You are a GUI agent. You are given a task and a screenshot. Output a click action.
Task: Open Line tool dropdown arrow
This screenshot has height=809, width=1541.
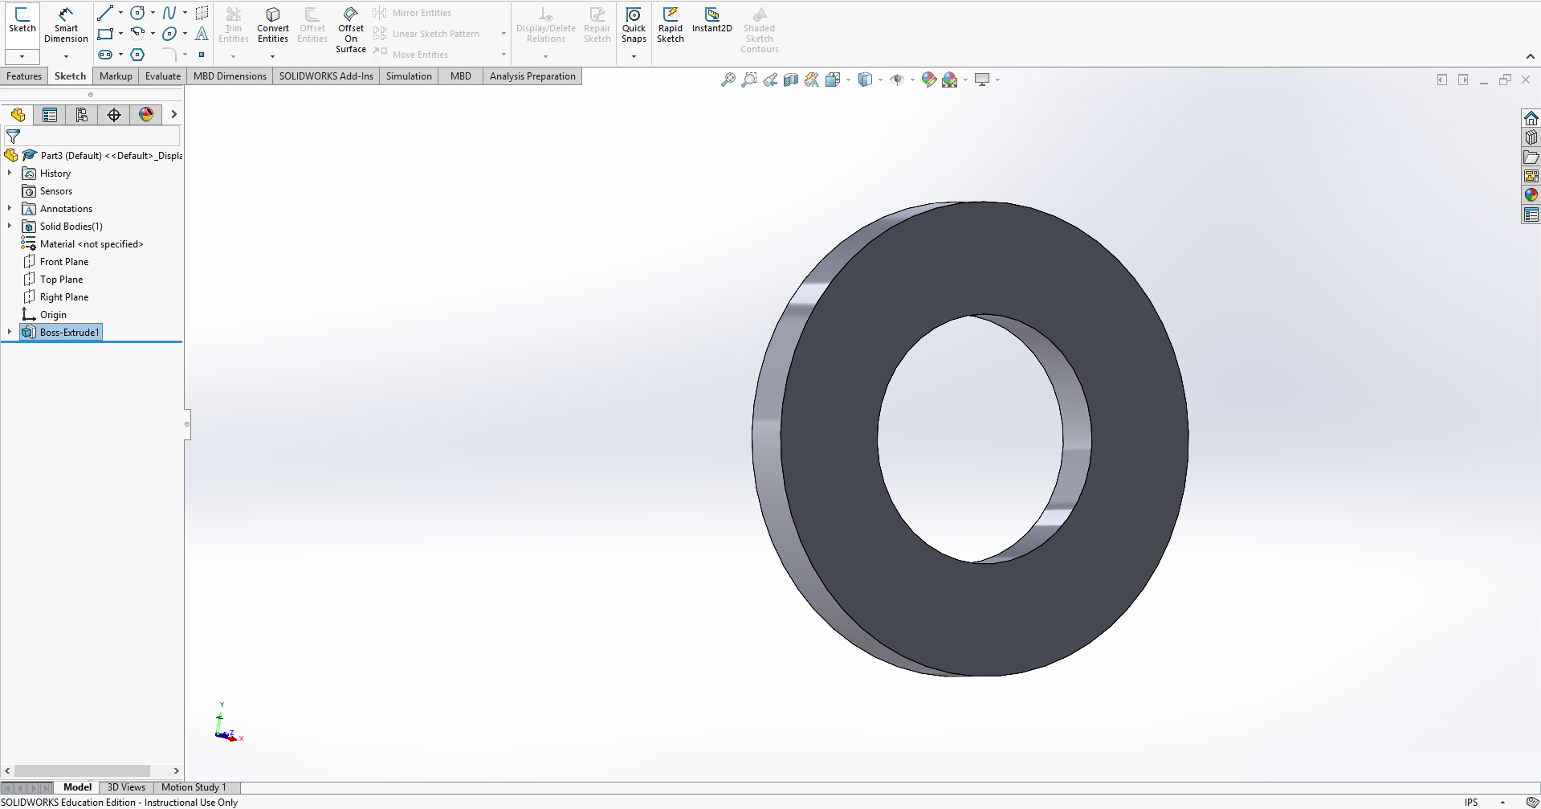click(120, 13)
